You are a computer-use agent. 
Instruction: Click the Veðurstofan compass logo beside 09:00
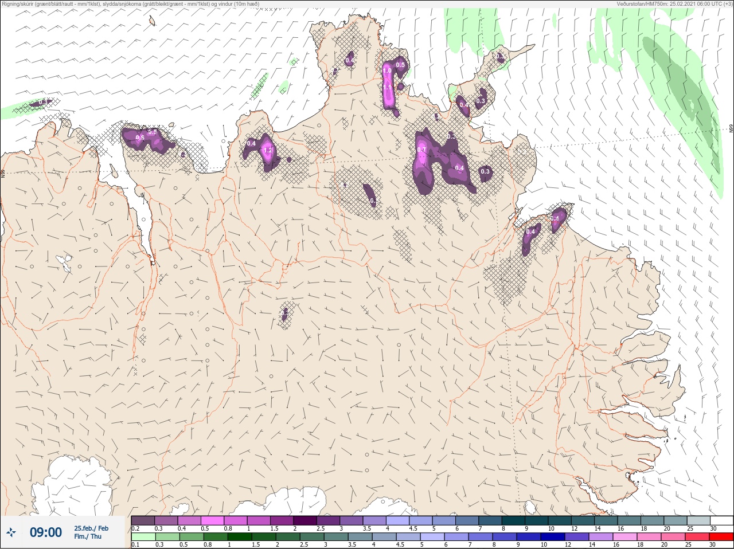(11, 533)
